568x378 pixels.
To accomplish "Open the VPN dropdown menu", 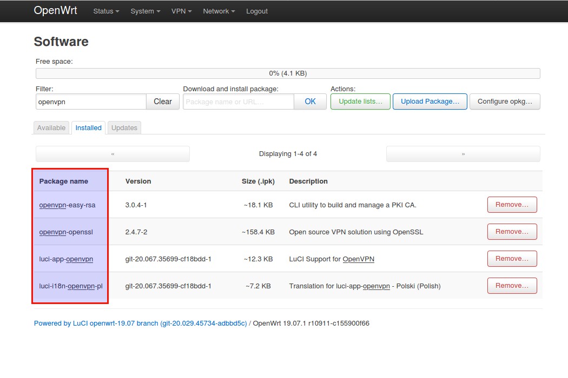I will point(181,11).
